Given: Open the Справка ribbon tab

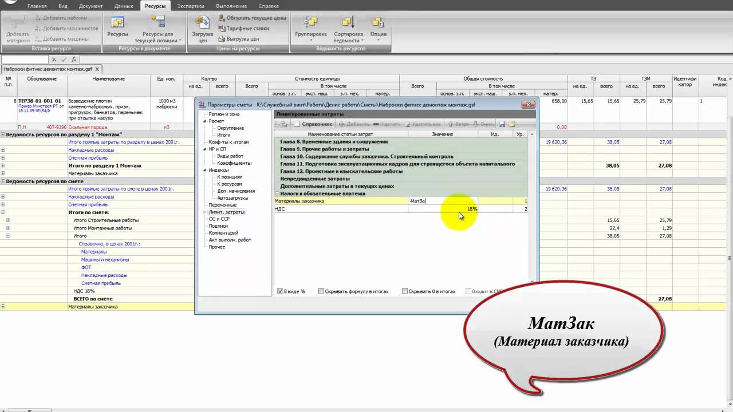Looking at the screenshot, I should coord(269,6).
